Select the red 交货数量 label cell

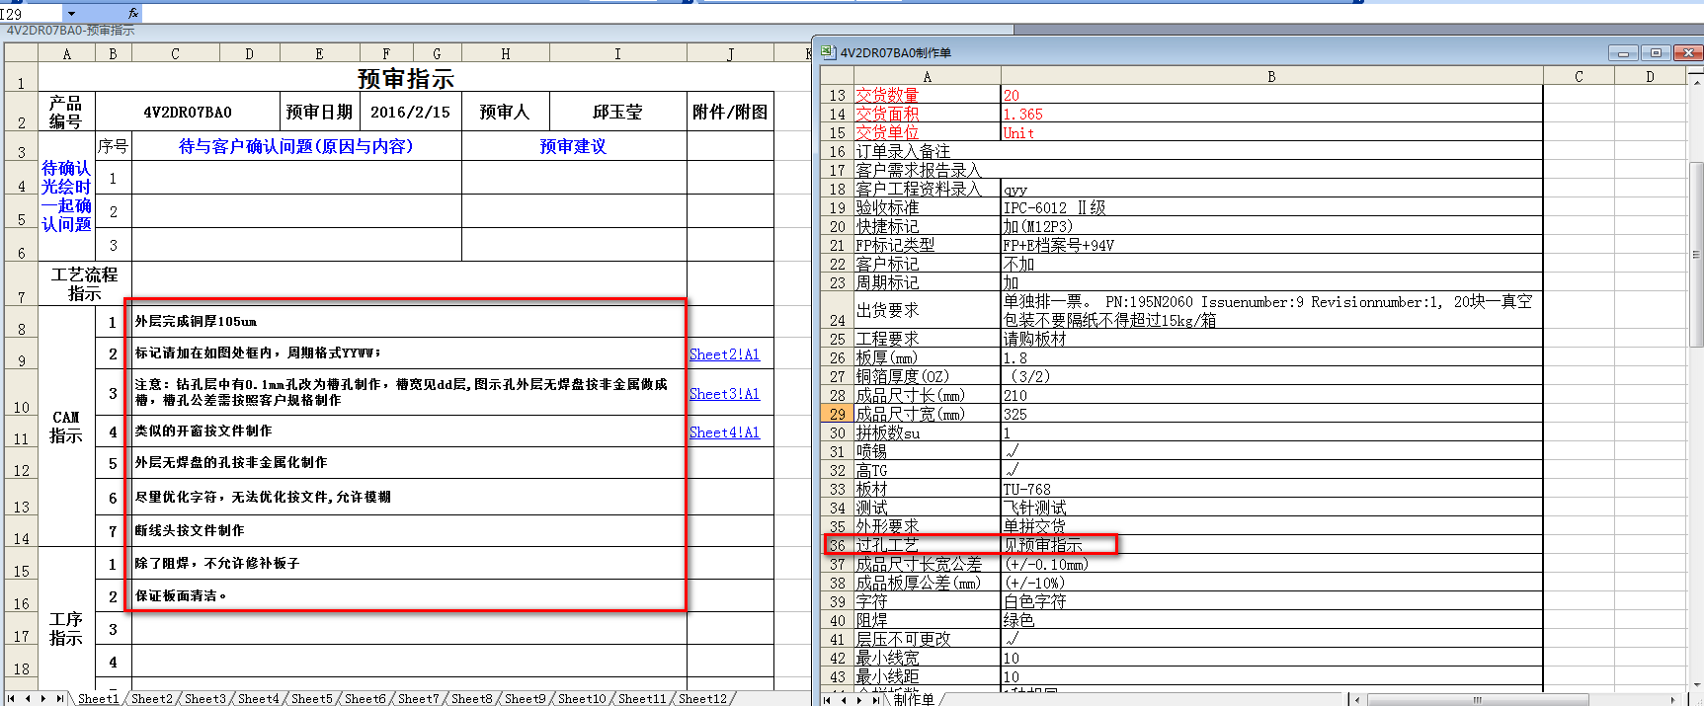click(927, 95)
